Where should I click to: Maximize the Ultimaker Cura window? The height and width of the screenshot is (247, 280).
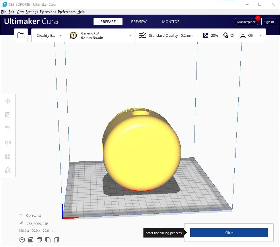pos(260,4)
